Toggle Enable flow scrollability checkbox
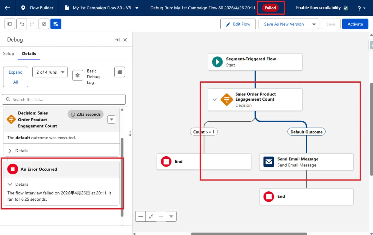373x235 pixels. [346, 8]
